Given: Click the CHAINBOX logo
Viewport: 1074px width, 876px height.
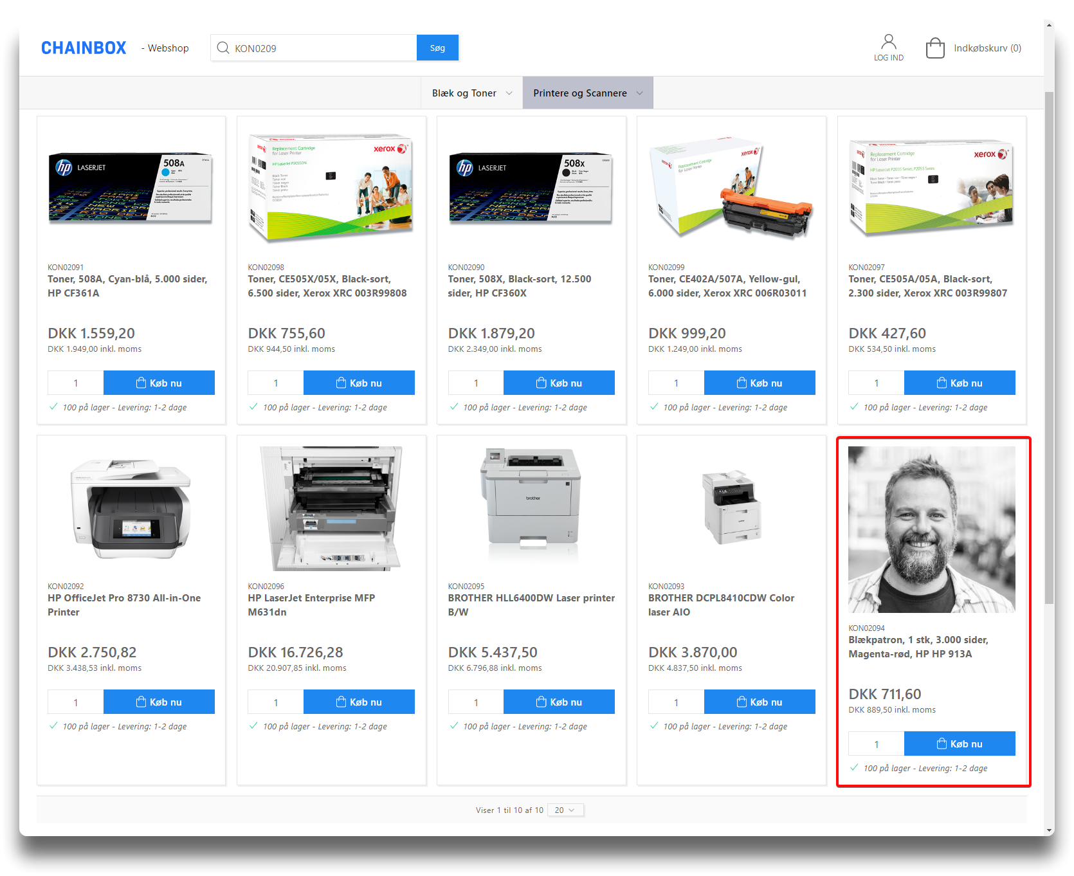Looking at the screenshot, I should [x=84, y=48].
